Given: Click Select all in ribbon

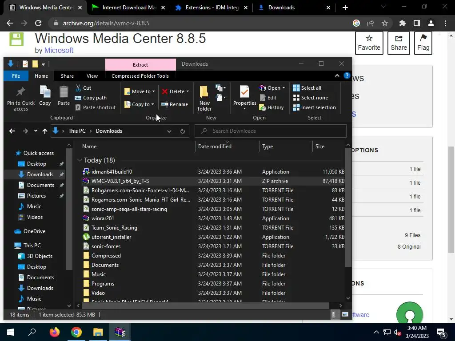Looking at the screenshot, I should pyautogui.click(x=307, y=88).
